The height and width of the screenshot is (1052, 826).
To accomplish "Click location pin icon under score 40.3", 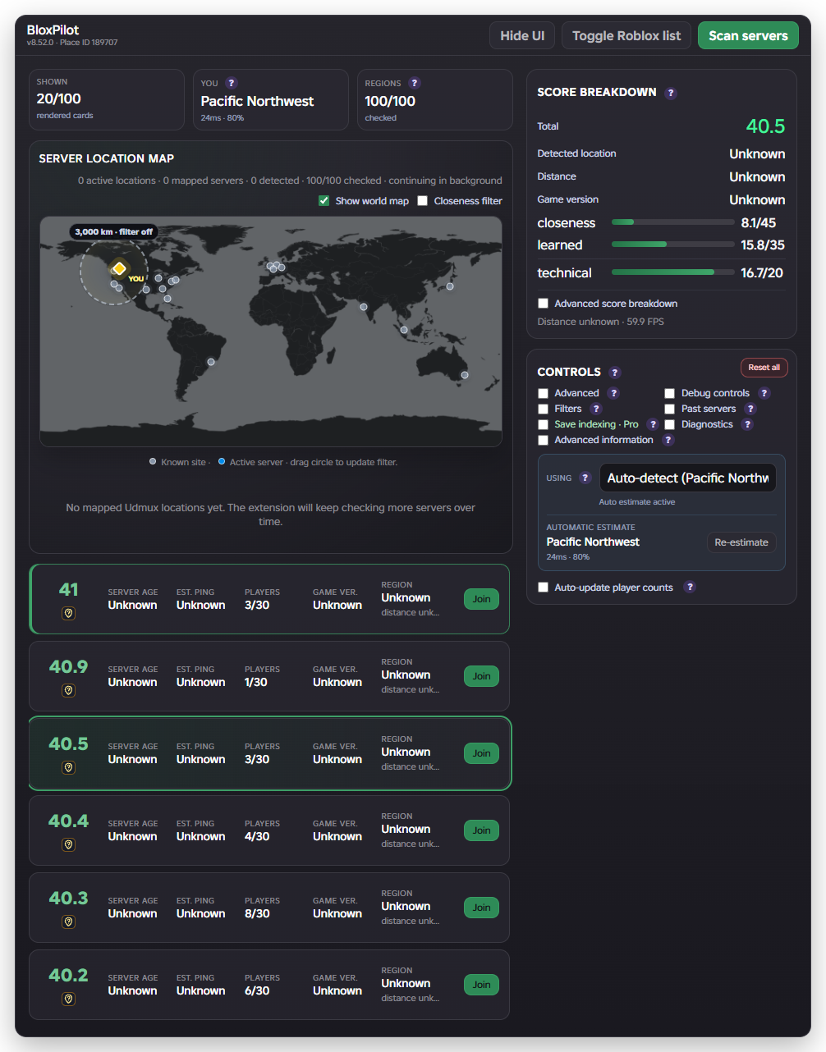I will (x=69, y=922).
